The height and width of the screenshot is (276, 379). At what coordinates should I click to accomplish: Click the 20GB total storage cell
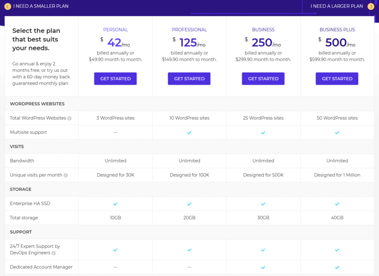coord(189,218)
